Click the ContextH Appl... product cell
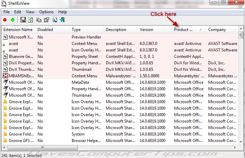Image resolution: width=245 pixels, height=158 pixels. tap(189, 57)
